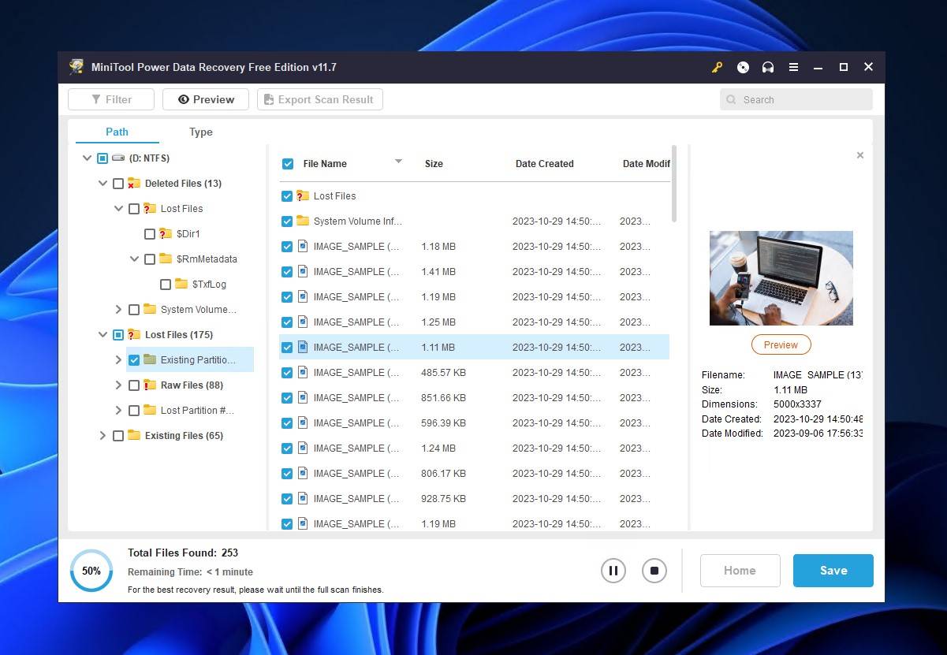Collapse the Lost Files (175) node
This screenshot has width=947, height=655.
coord(103,335)
